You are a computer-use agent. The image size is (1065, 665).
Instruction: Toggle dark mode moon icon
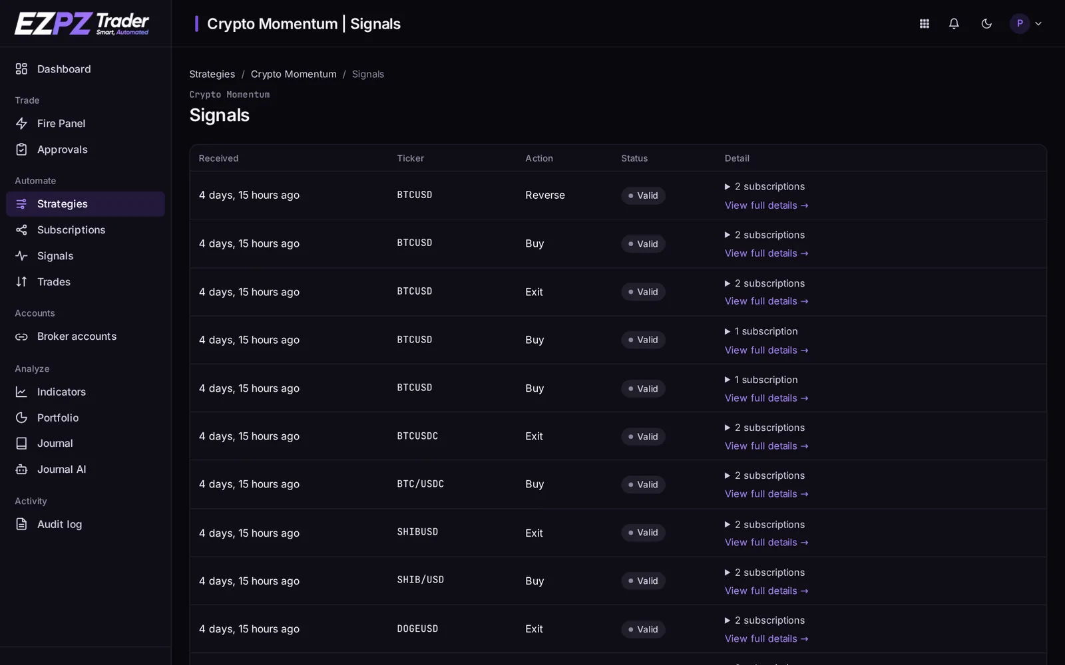coord(986,24)
